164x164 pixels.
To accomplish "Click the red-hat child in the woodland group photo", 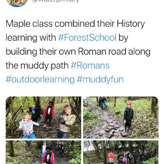I will [x=111, y=158].
